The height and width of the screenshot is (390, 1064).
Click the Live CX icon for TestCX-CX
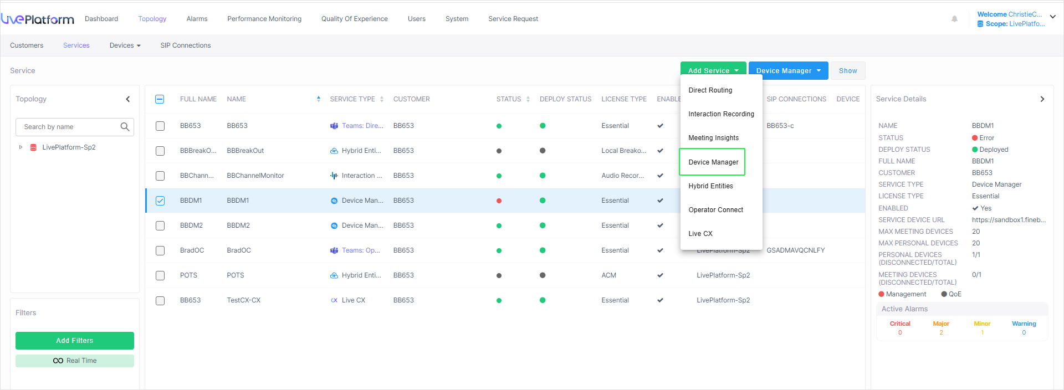coord(334,300)
